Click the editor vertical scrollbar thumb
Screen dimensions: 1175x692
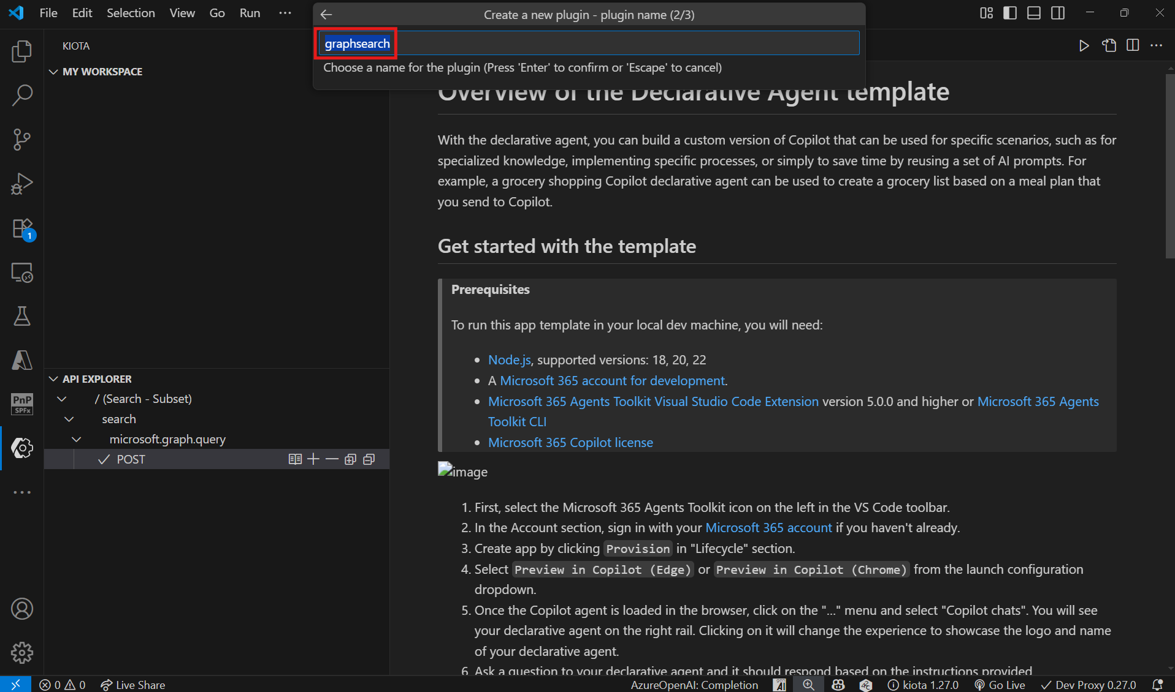pyautogui.click(x=1169, y=165)
